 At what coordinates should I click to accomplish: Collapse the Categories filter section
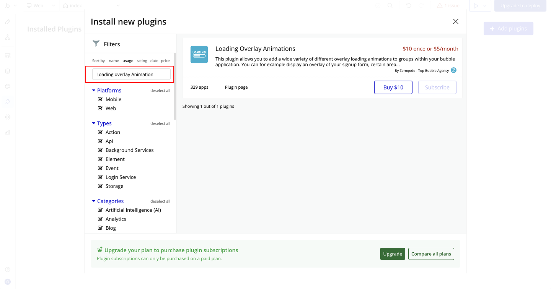point(94,201)
